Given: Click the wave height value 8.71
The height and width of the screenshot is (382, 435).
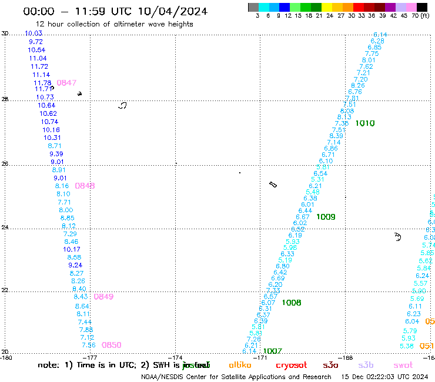Looking at the screenshot, I should point(54,146).
